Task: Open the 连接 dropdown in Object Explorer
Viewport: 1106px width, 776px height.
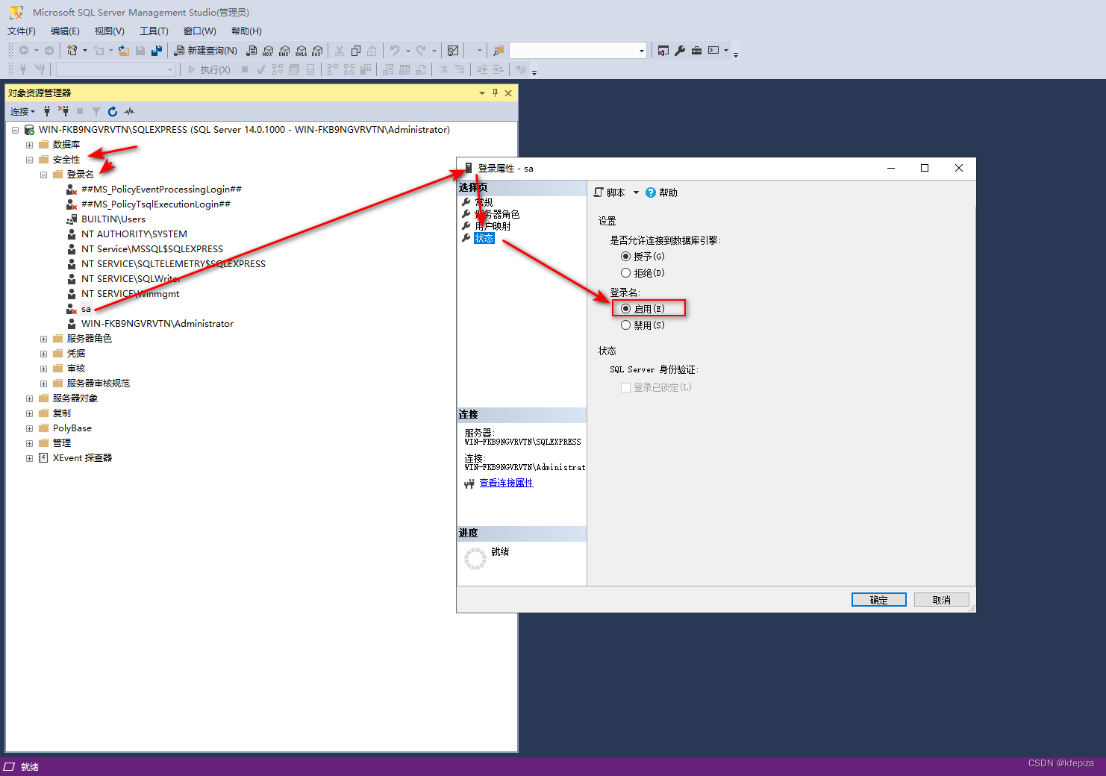Action: [22, 111]
